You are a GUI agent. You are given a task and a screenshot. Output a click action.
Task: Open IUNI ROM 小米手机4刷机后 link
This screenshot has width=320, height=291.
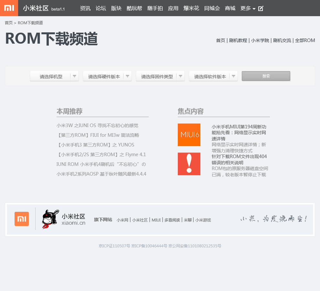(101, 164)
